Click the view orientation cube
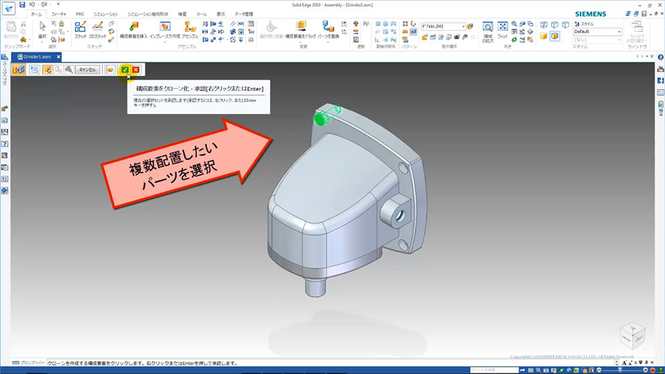 coord(633,336)
